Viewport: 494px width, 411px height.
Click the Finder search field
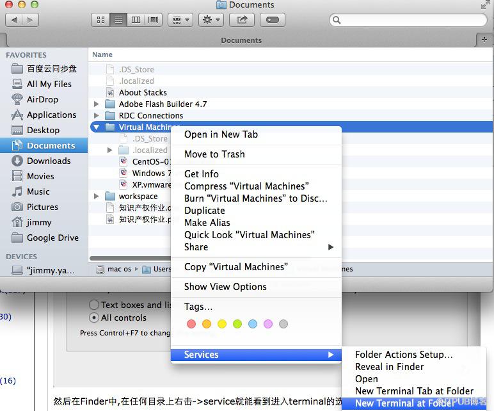pos(408,20)
